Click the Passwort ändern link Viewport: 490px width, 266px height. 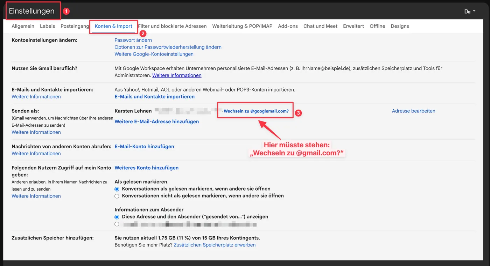pos(133,40)
